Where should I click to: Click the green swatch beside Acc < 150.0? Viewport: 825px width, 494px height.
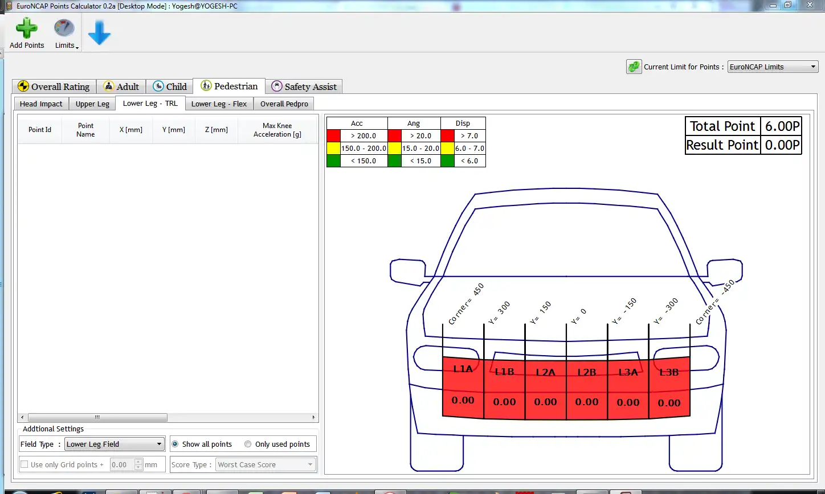coord(333,160)
